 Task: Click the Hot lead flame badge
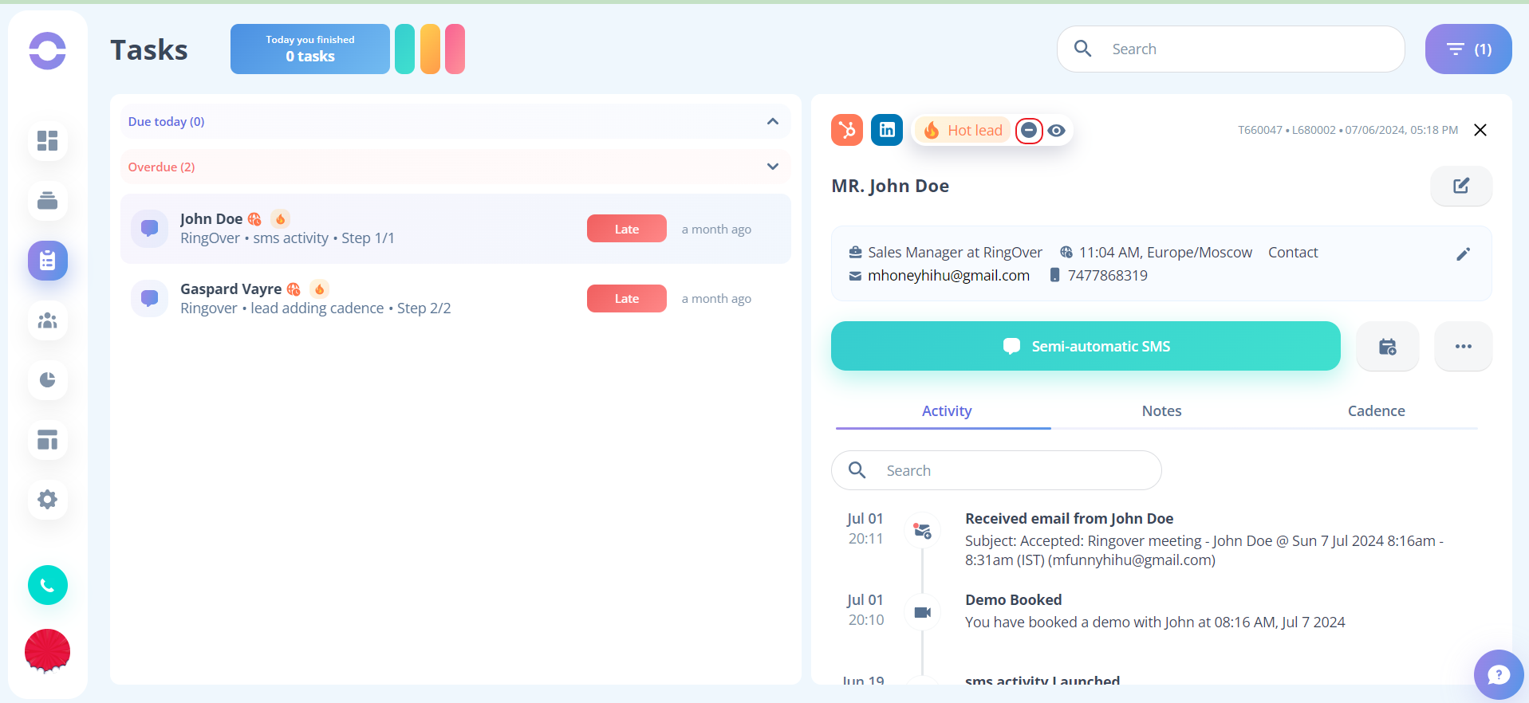pos(963,130)
